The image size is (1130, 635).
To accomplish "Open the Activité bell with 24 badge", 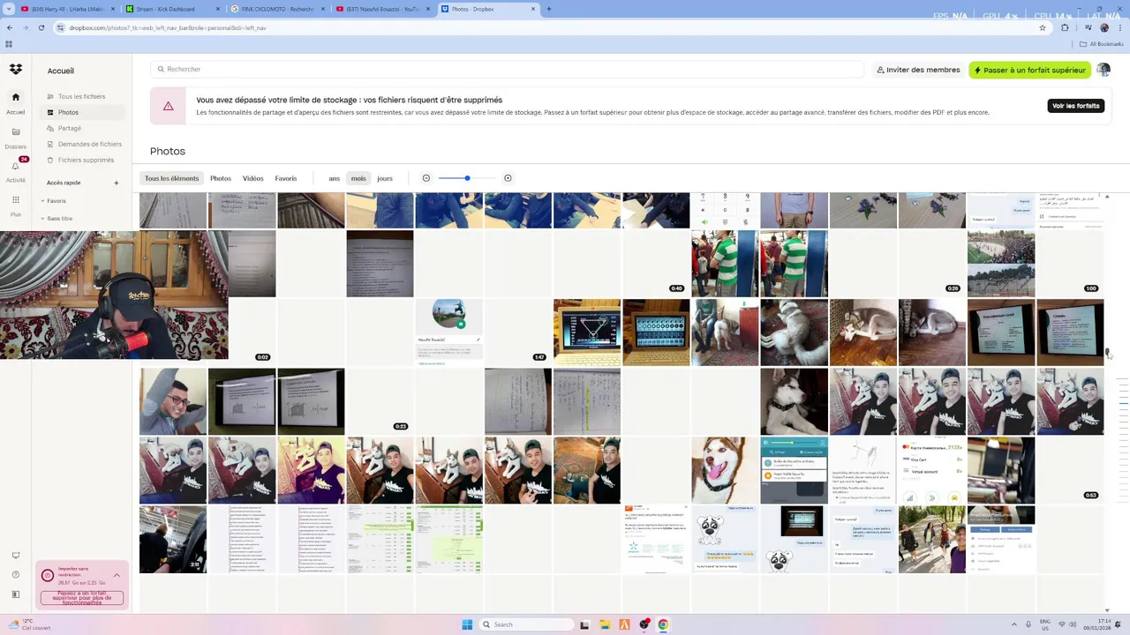I will tap(15, 166).
